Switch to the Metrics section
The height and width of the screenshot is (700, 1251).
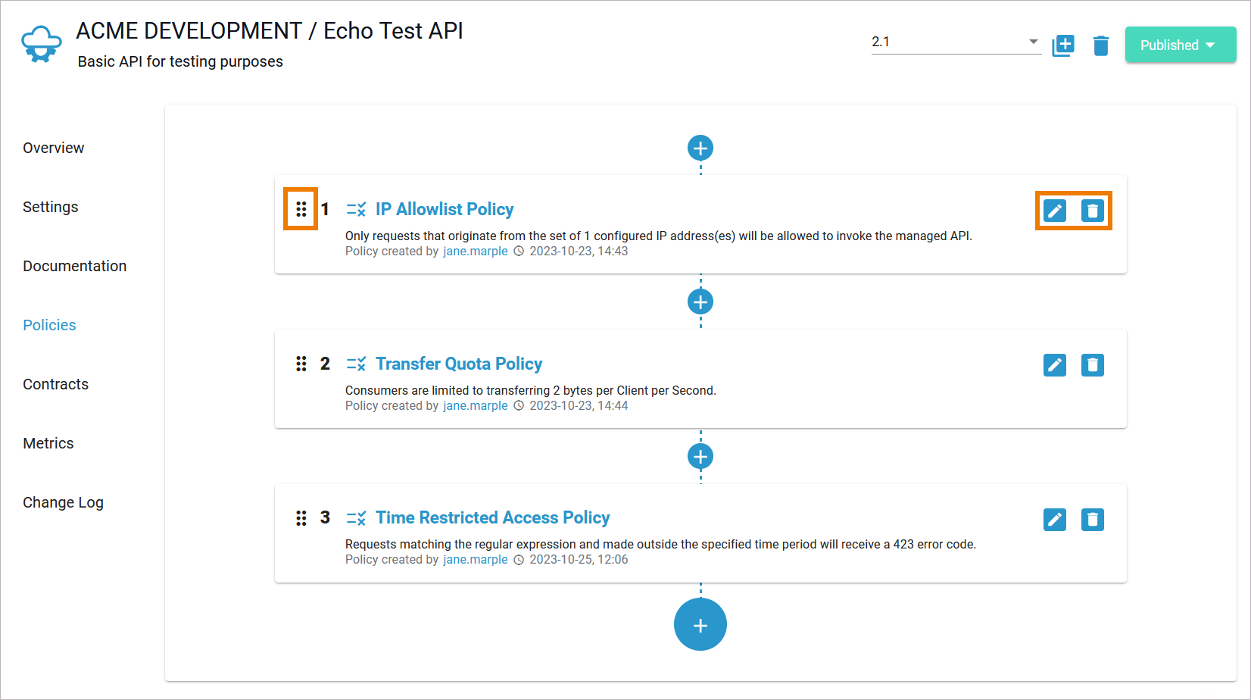(x=48, y=443)
